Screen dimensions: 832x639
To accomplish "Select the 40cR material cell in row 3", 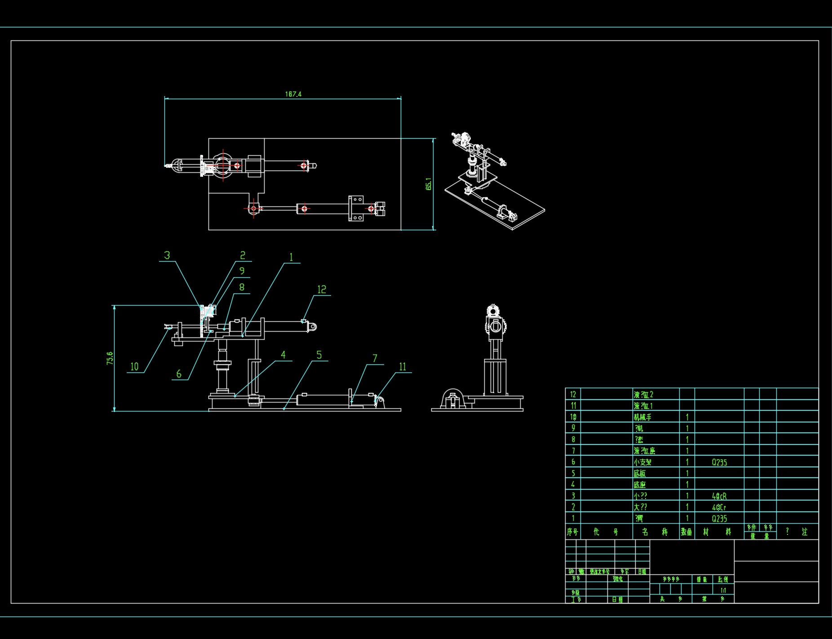I will pyautogui.click(x=719, y=496).
